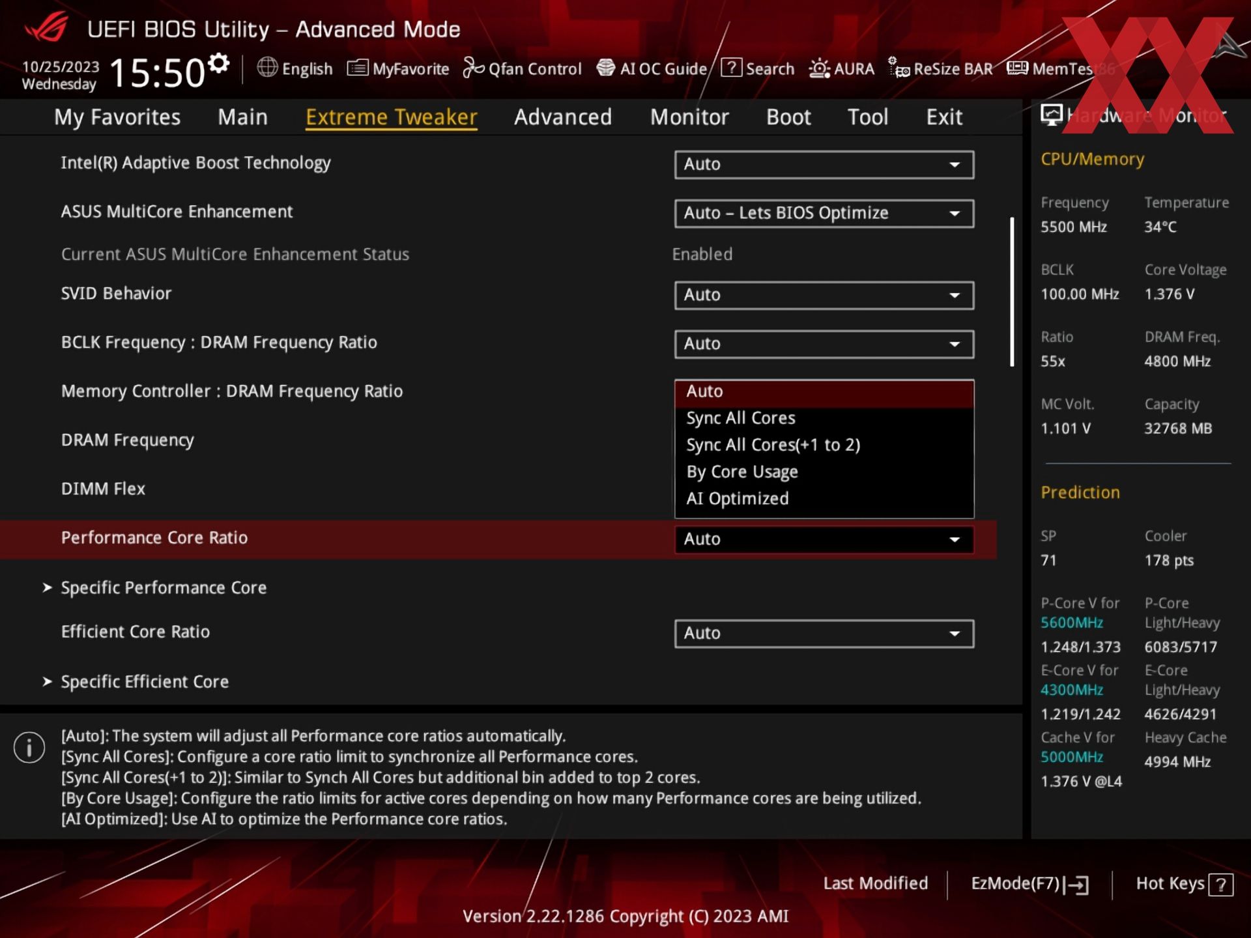The image size is (1251, 938).
Task: Click the 10/25/2023 date
Action: tap(61, 67)
